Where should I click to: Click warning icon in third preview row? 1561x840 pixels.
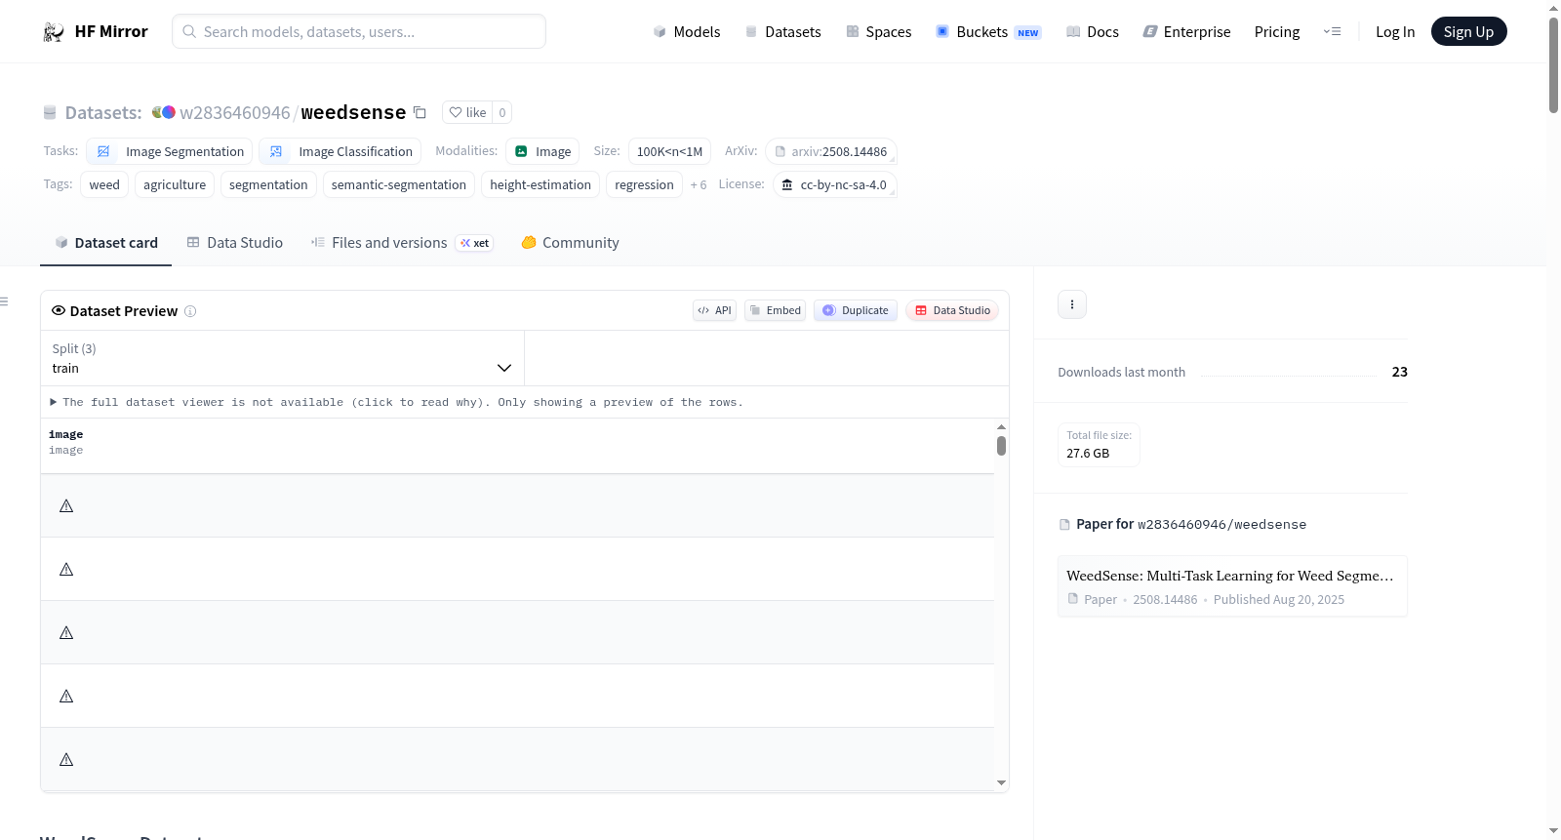pyautogui.click(x=66, y=632)
